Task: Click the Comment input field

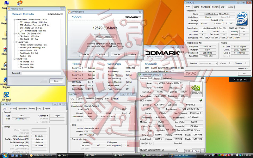Action: (x=41, y=73)
